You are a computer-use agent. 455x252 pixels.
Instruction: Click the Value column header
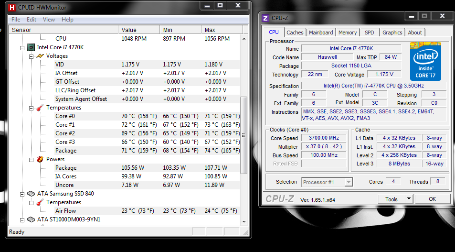(139, 30)
